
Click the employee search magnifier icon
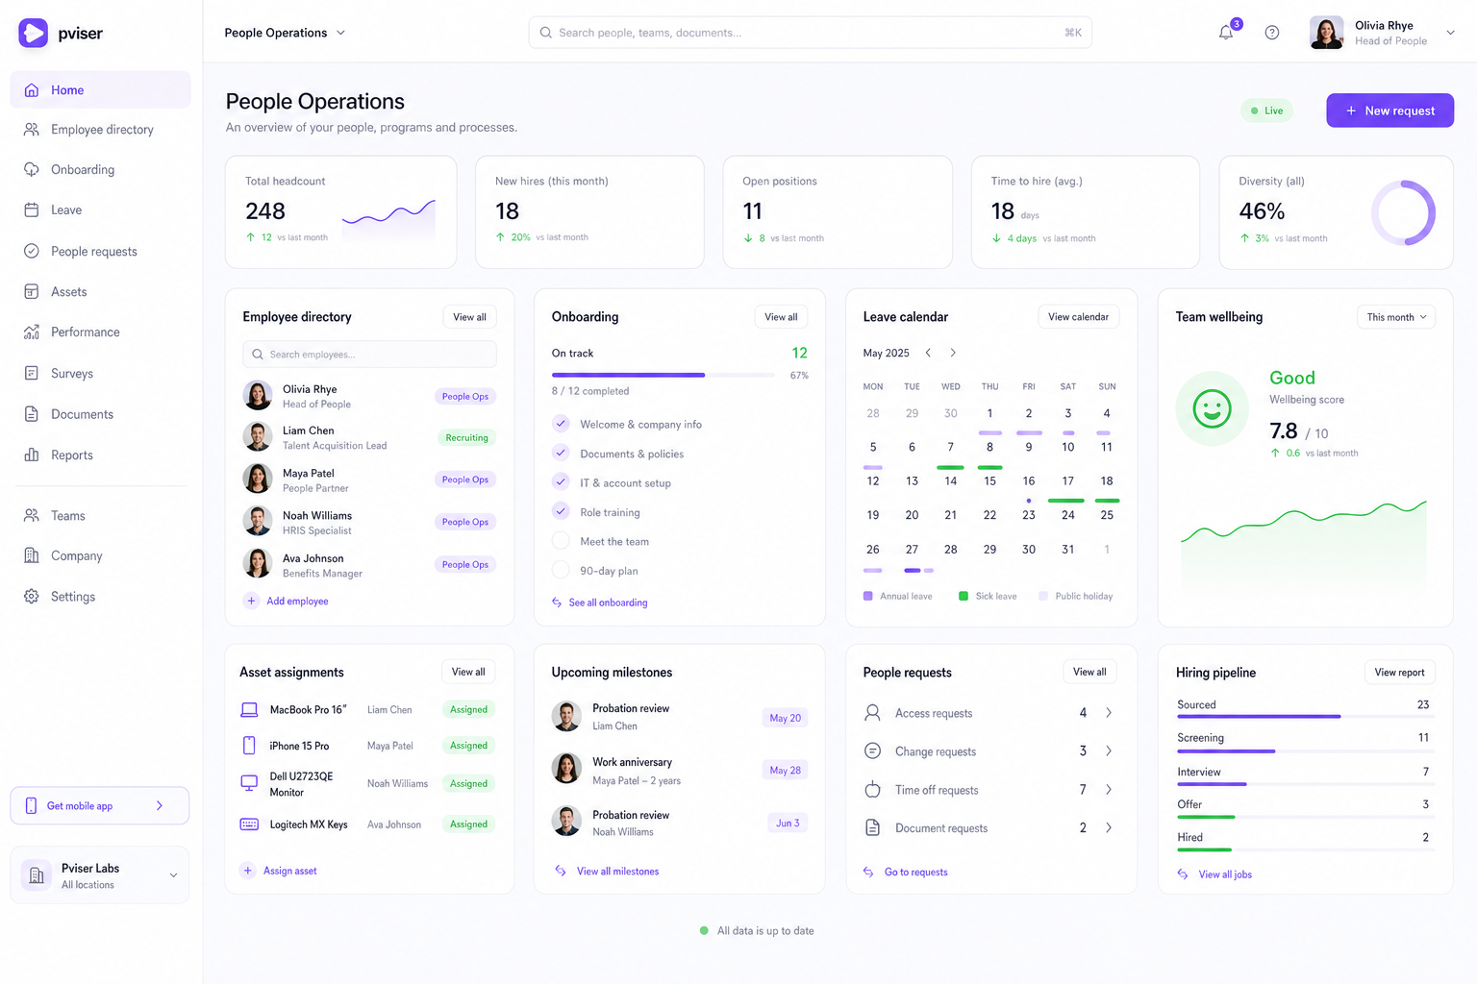[258, 355]
